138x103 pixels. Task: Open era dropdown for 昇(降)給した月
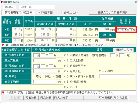39,66
